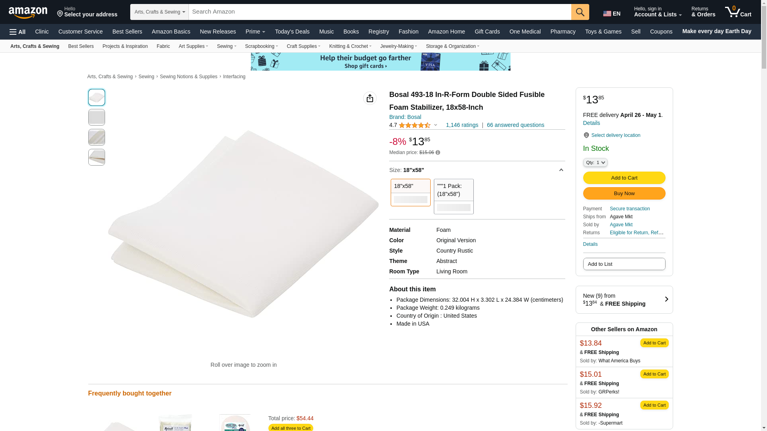The image size is (767, 431).
Task: Open the Knitting & Crochet menu
Action: coord(350,46)
